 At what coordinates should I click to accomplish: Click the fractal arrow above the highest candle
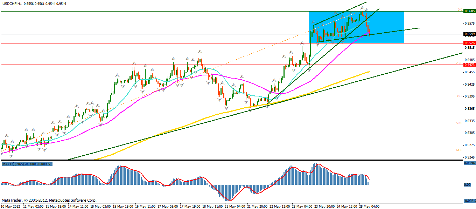[x=363, y=8]
